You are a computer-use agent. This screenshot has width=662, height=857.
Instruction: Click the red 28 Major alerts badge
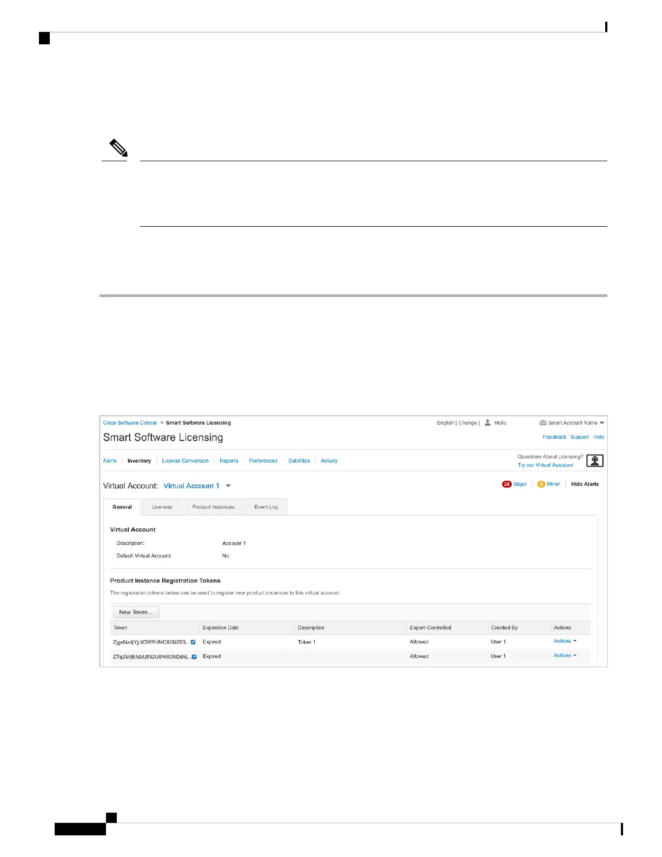point(507,484)
